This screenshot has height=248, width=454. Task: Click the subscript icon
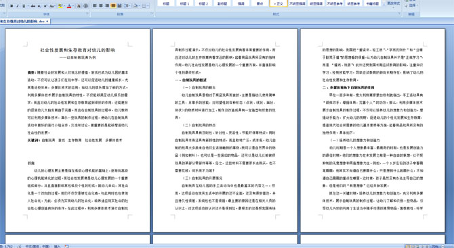(x=39, y=6)
